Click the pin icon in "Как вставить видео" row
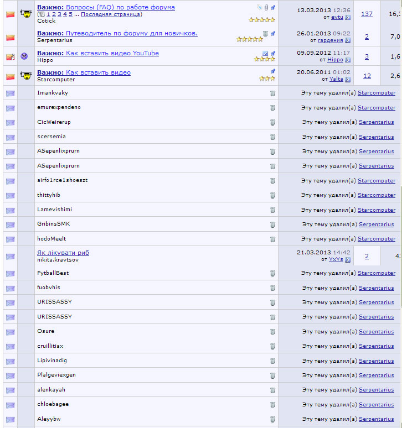 pos(273,72)
